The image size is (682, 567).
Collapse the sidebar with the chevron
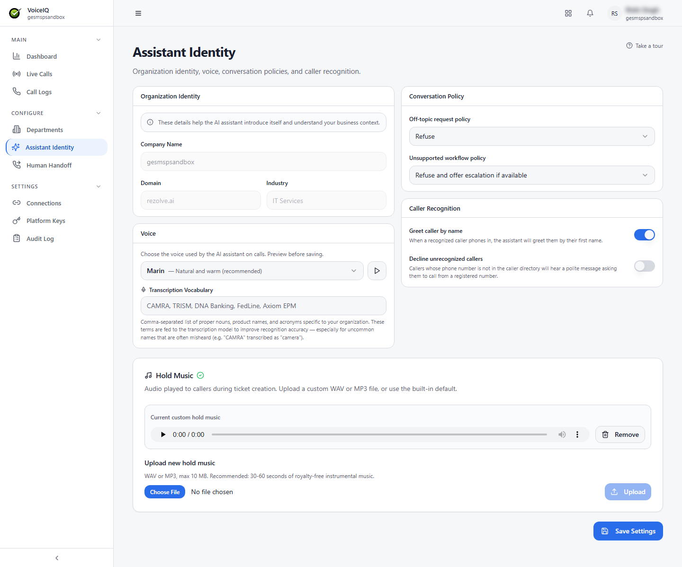pos(57,558)
